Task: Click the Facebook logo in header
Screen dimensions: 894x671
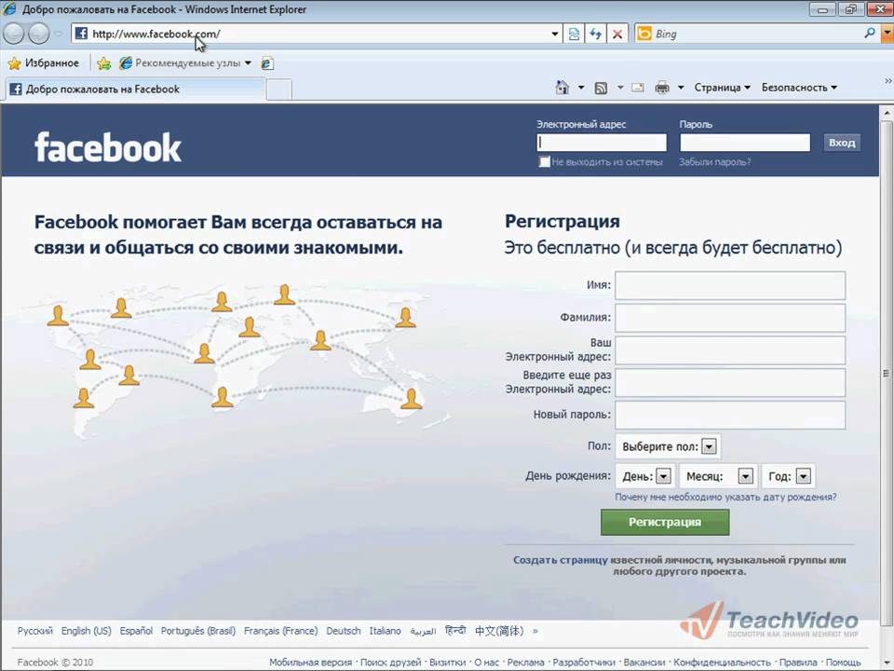Action: pyautogui.click(x=108, y=148)
